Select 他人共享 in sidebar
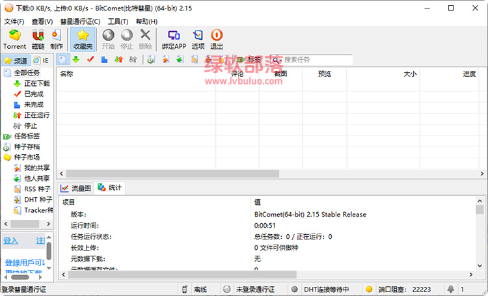488x296 pixels. pyautogui.click(x=36, y=178)
